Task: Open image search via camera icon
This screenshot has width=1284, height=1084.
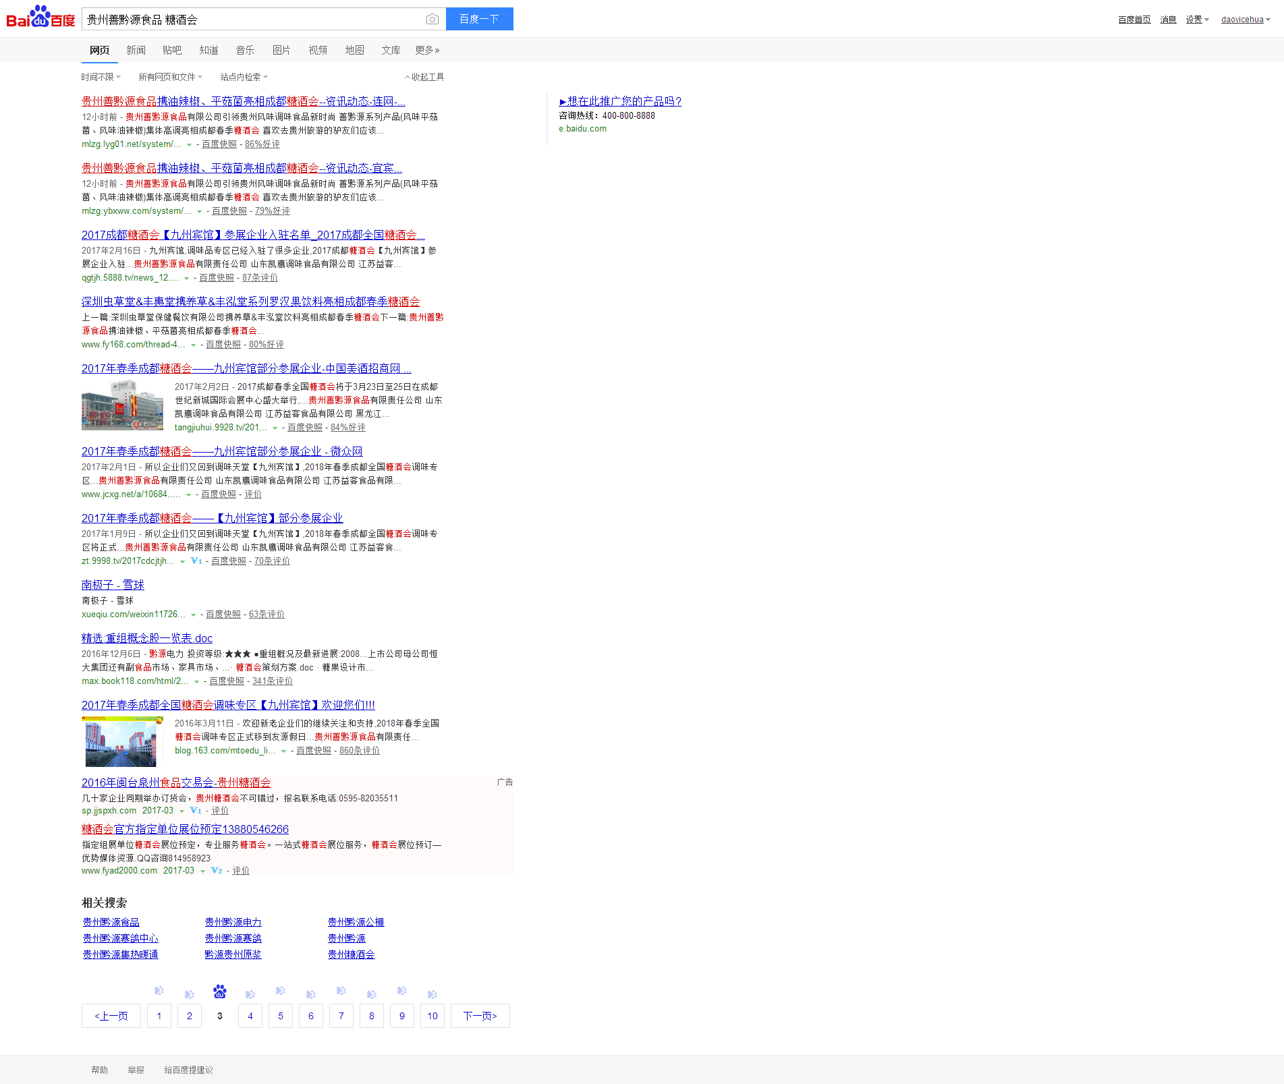Action: 432,20
